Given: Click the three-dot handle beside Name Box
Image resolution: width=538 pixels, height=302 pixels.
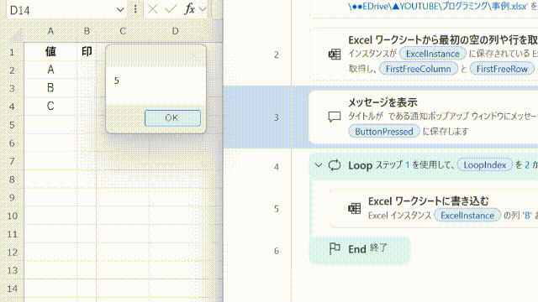Looking at the screenshot, I should 135,9.
